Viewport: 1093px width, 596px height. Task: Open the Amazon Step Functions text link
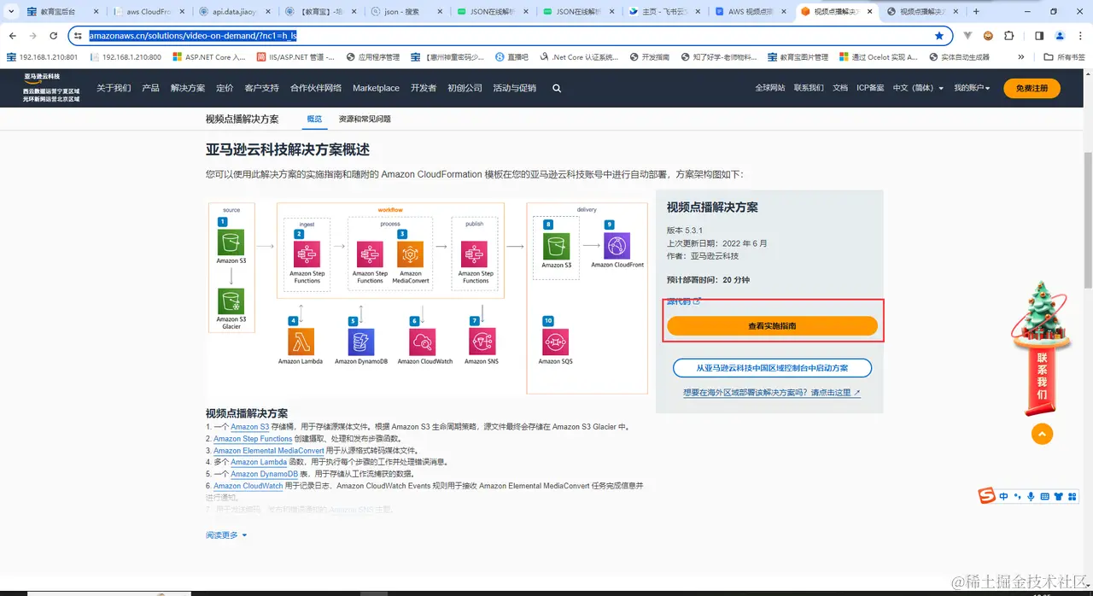coord(253,439)
